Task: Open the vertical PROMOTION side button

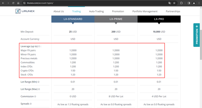Action: [x=197, y=35]
